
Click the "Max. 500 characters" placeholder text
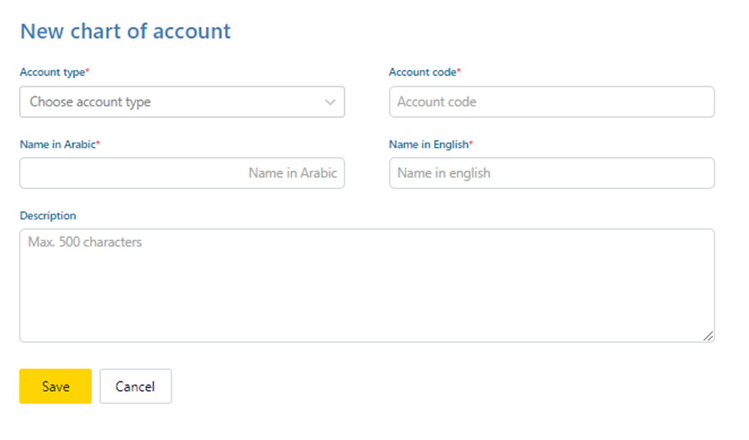[x=85, y=242]
